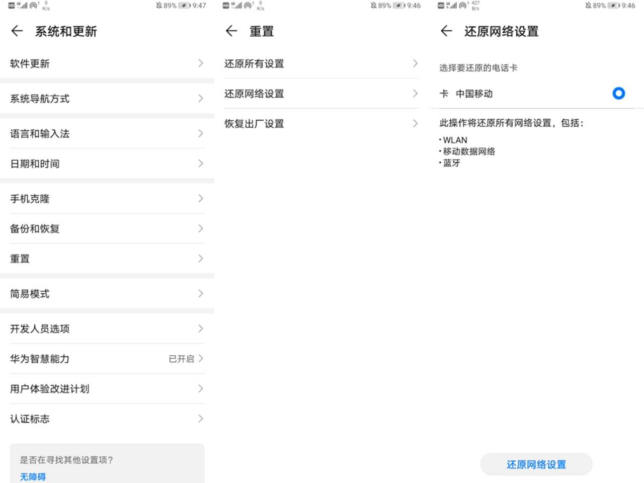Select the 中国移动 SIM card radio button
The width and height of the screenshot is (644, 483).
(618, 94)
